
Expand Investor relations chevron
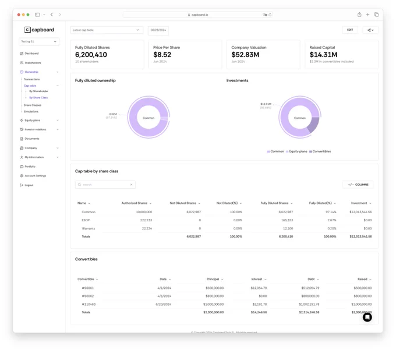pyautogui.click(x=58, y=129)
